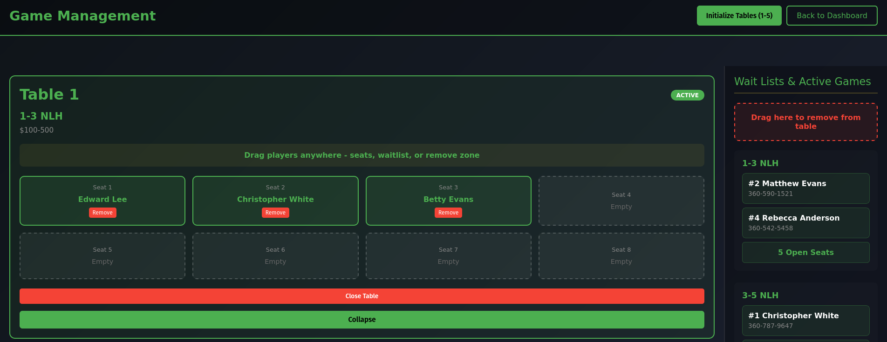Select #1 Christopher White in 3-5 NLH
Viewport: 887px width, 342px height.
click(x=805, y=320)
